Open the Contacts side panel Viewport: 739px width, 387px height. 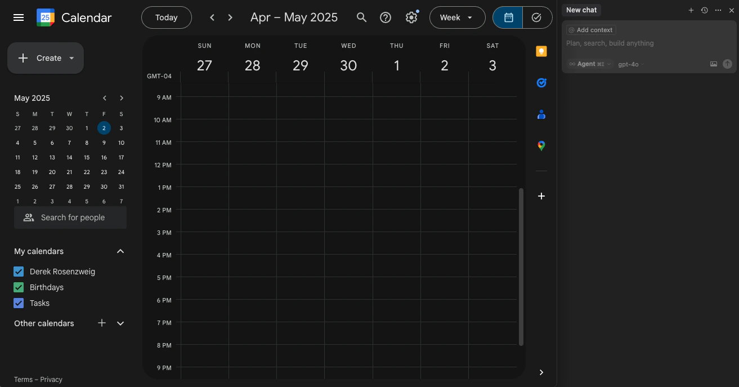click(541, 114)
